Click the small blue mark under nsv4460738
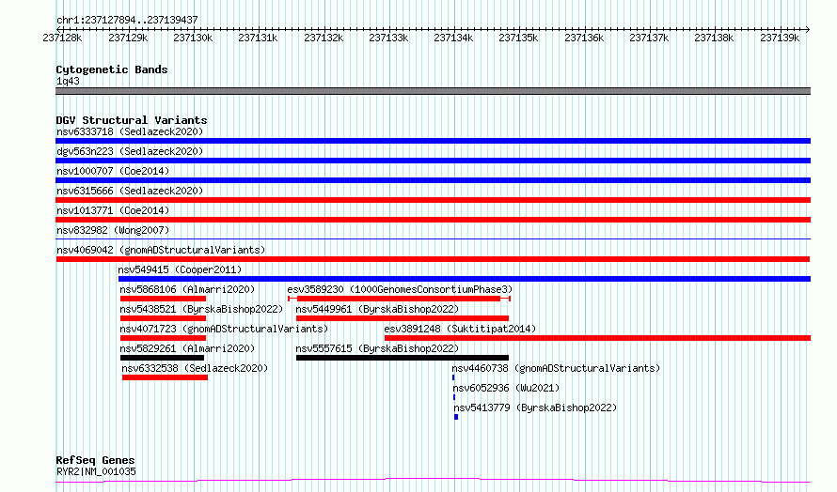This screenshot has width=837, height=492. pos(453,377)
